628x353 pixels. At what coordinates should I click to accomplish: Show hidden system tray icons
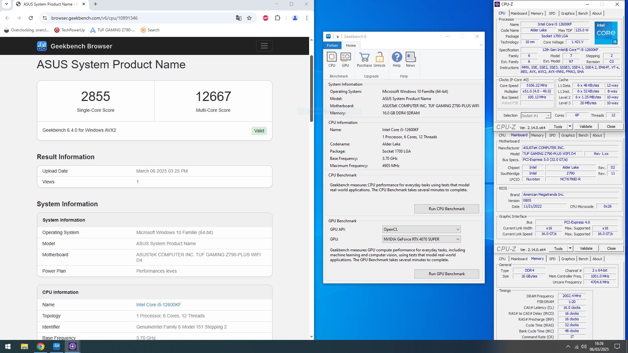(568, 346)
